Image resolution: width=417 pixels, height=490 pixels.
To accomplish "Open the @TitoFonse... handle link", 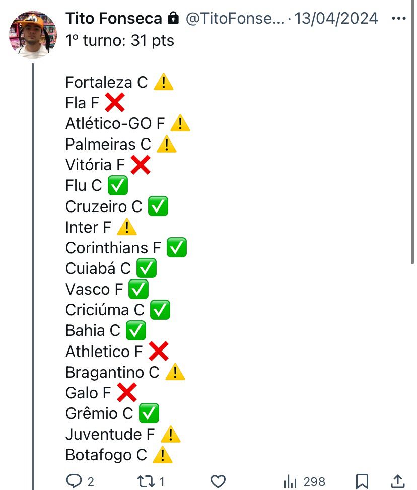I will [x=235, y=18].
